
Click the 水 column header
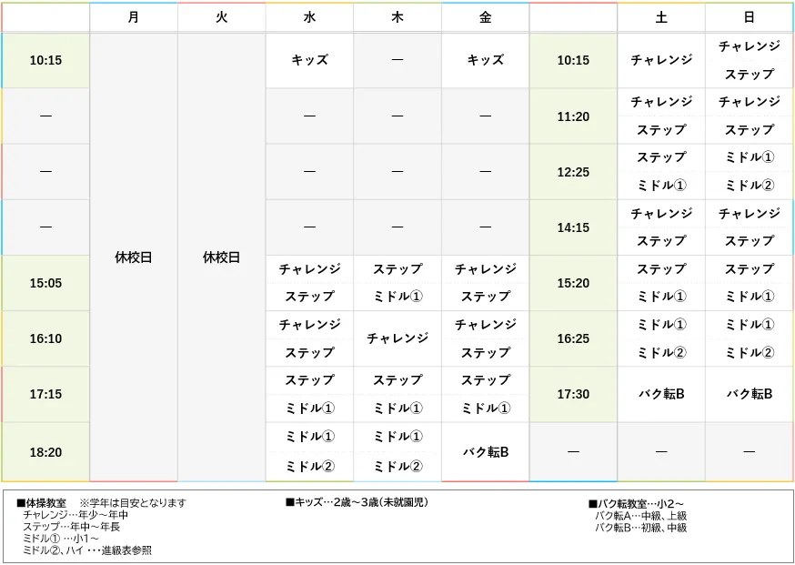pos(308,16)
